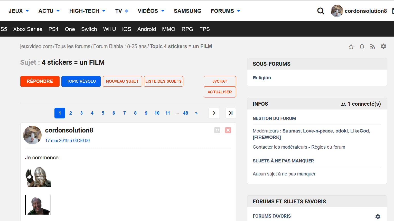Screen dimensions: 394x221
Task: Open favorite forums gear settings
Action: [x=378, y=216]
